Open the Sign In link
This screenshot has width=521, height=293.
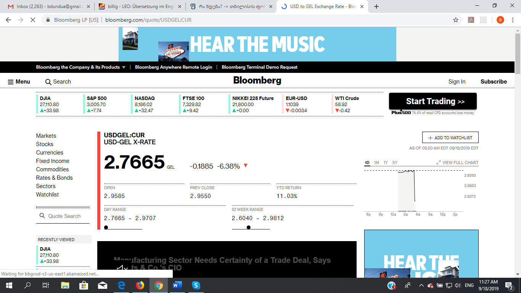pos(457,82)
